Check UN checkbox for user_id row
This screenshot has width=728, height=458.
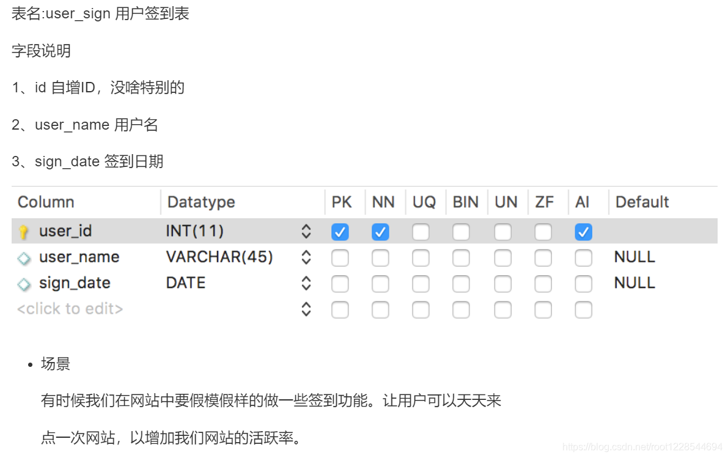coord(503,232)
